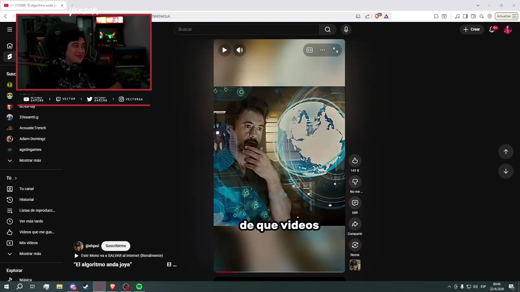Open the Windows Start menu
520x292 pixels.
[6, 287]
